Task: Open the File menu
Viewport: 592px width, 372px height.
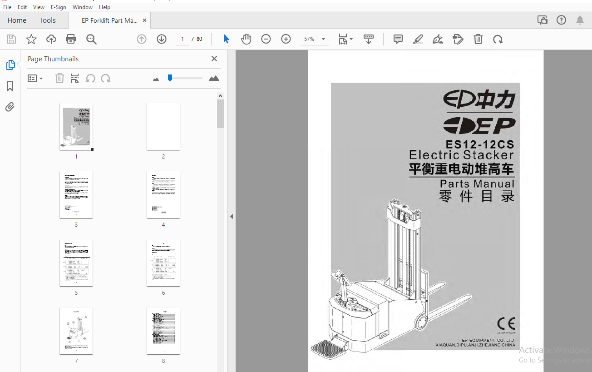Action: point(7,7)
